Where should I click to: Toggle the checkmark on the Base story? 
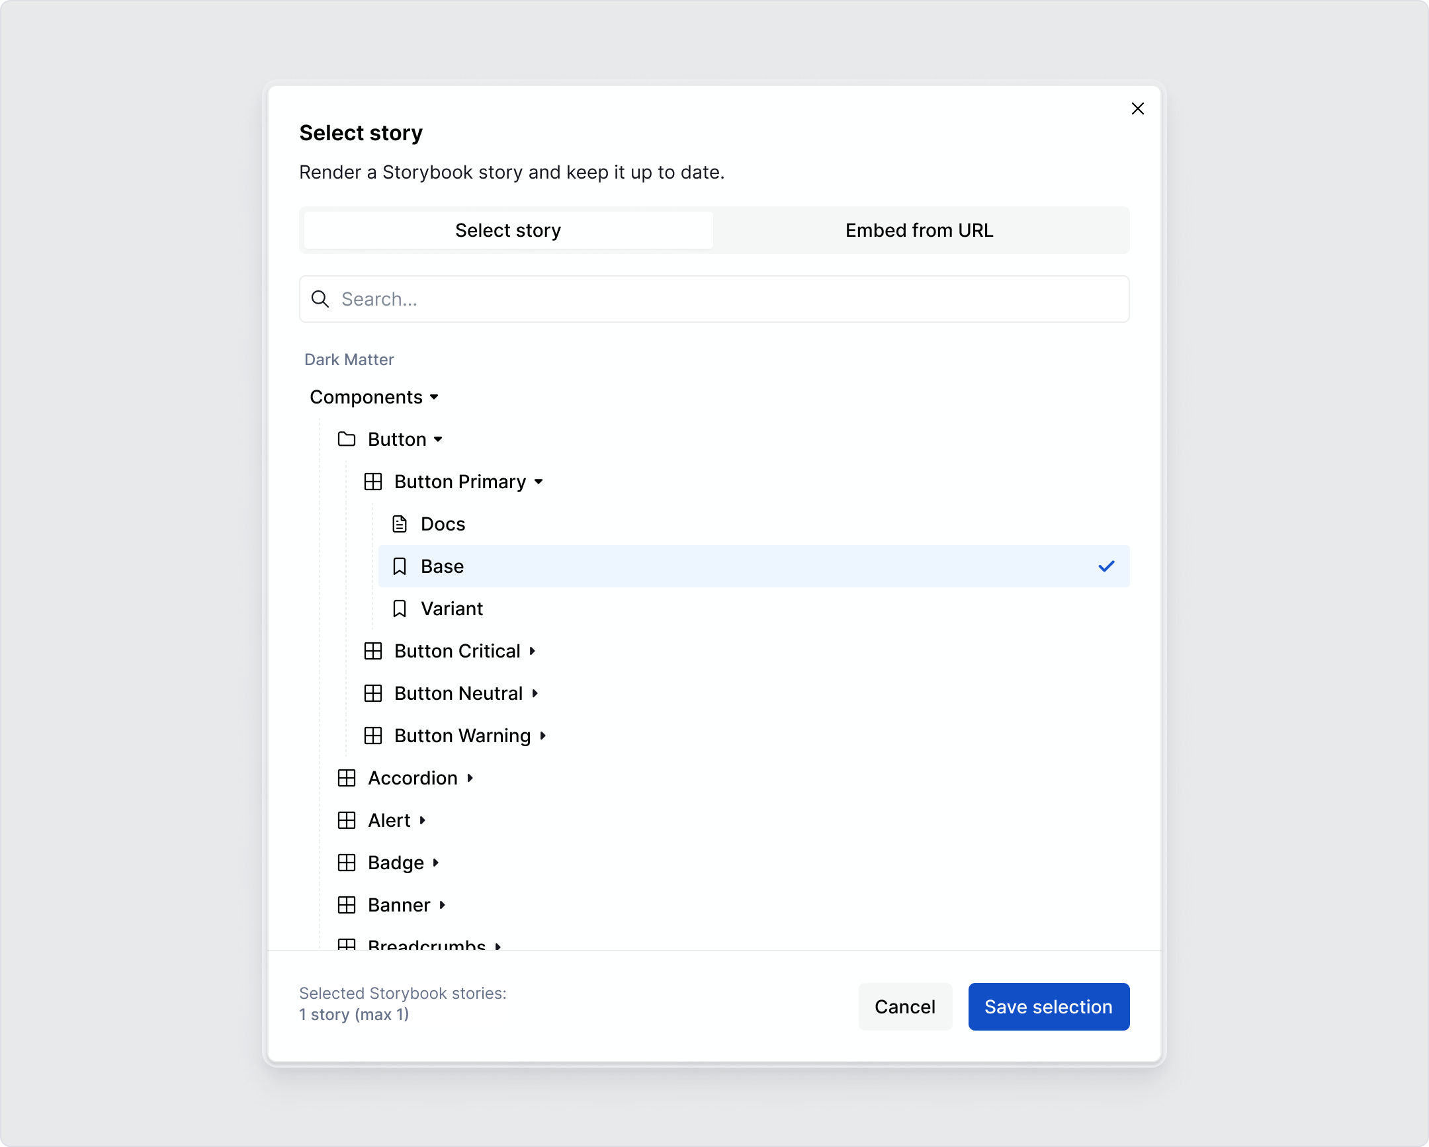[1105, 566]
